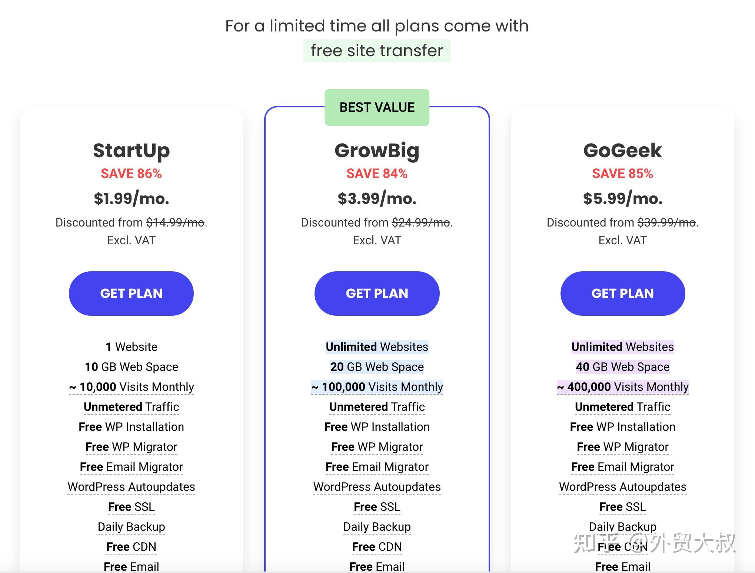Click GET PLAN button under StartUp

click(131, 294)
